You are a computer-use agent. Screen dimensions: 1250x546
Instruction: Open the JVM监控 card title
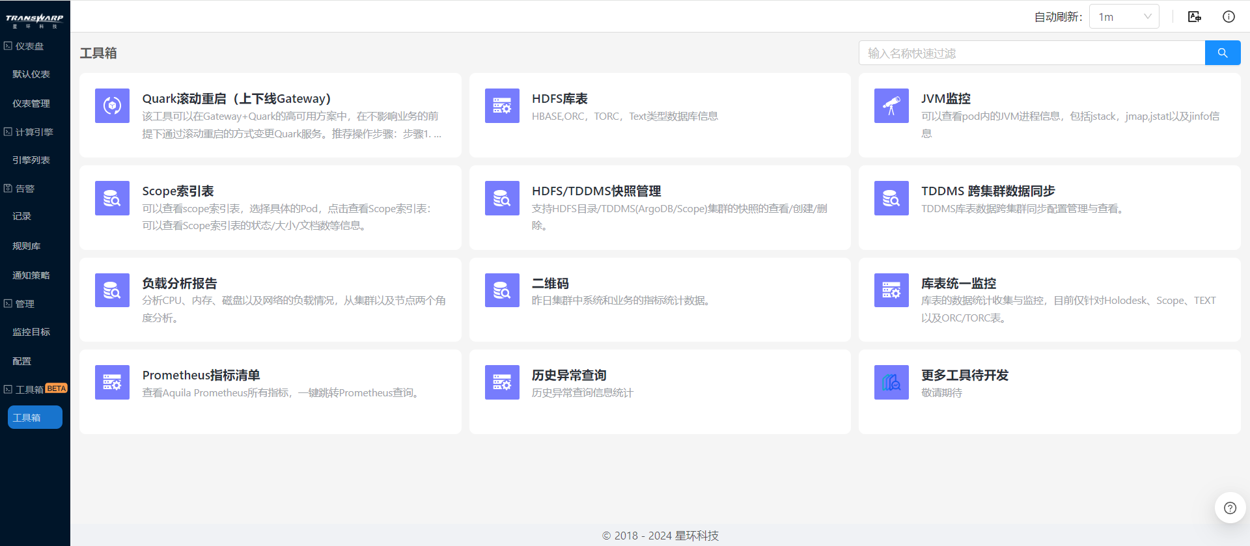(945, 99)
